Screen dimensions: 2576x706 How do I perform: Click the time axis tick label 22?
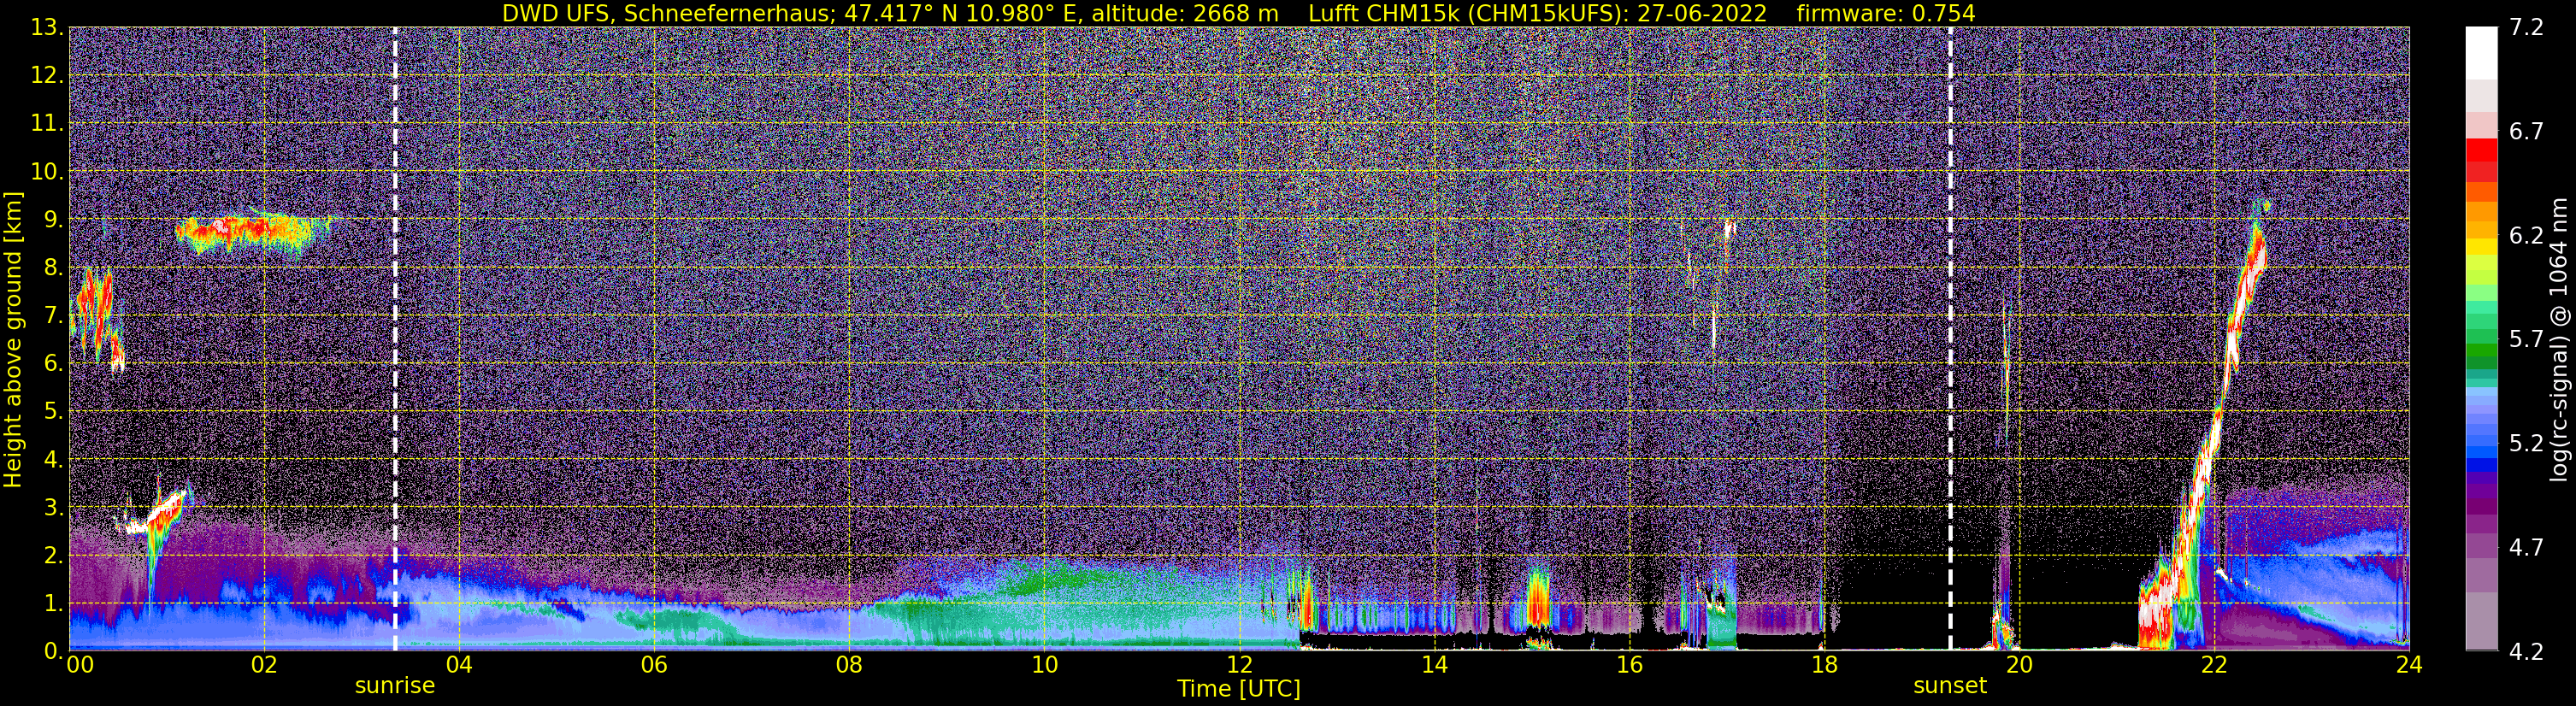click(2214, 665)
